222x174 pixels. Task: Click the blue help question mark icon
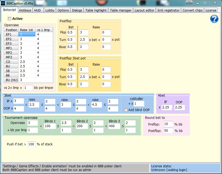(x=215, y=19)
